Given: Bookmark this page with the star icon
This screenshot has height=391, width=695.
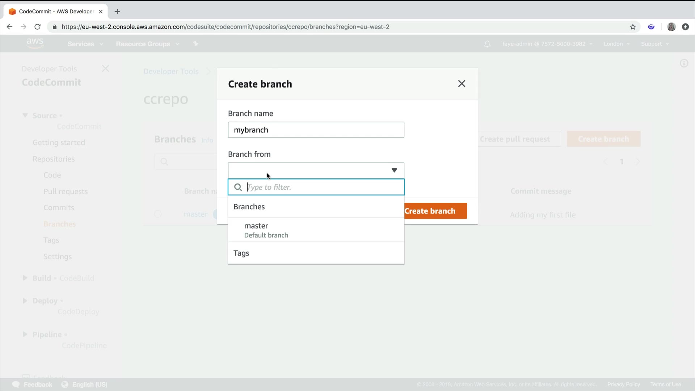Looking at the screenshot, I should (x=633, y=27).
